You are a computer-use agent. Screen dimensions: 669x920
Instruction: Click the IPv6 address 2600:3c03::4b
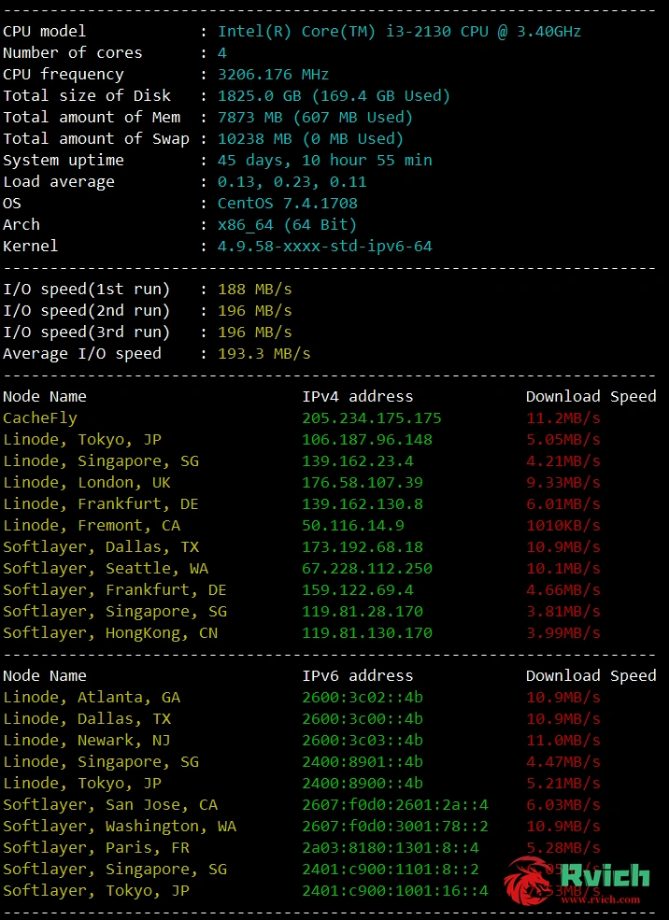(363, 741)
